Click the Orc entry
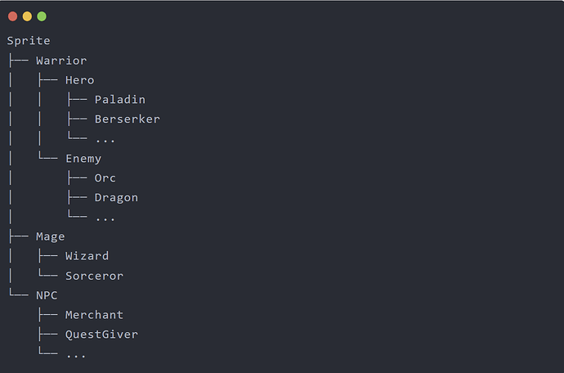This screenshot has width=564, height=373. (105, 178)
